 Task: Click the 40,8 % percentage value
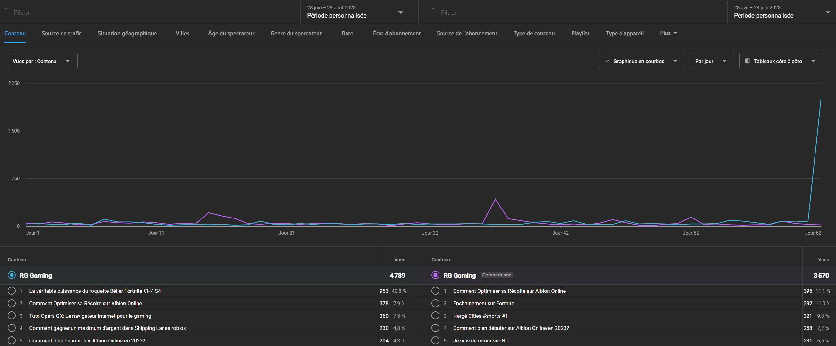point(399,291)
